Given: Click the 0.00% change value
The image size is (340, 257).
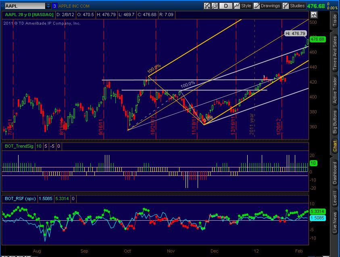Looking at the screenshot, I should click(332, 8).
